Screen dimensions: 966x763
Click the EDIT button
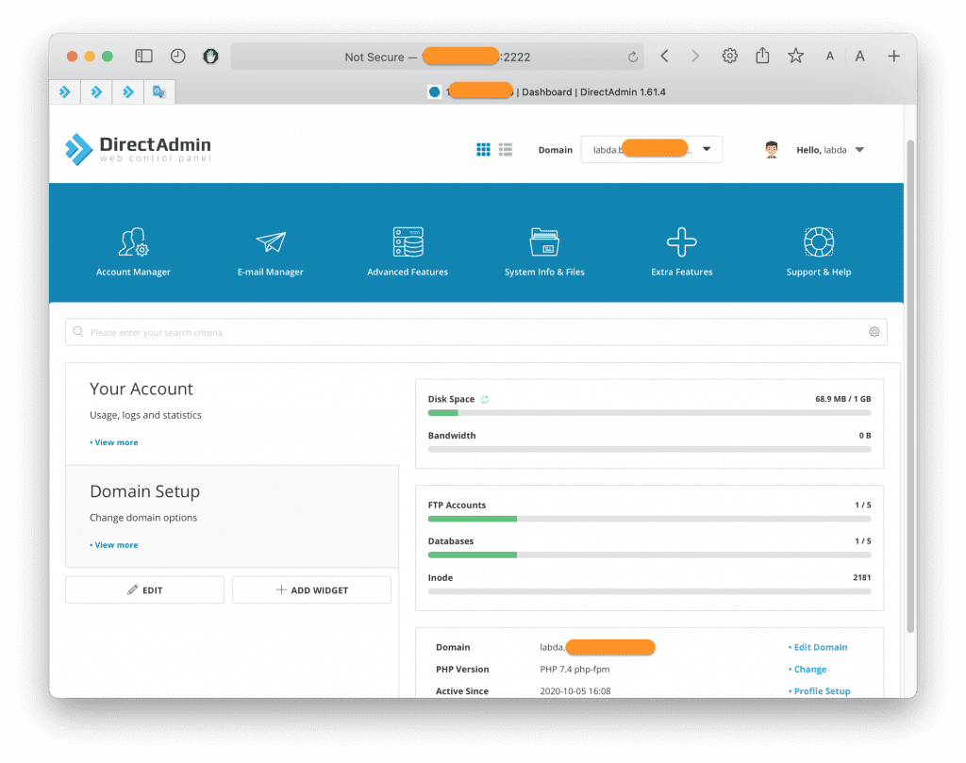pos(144,589)
